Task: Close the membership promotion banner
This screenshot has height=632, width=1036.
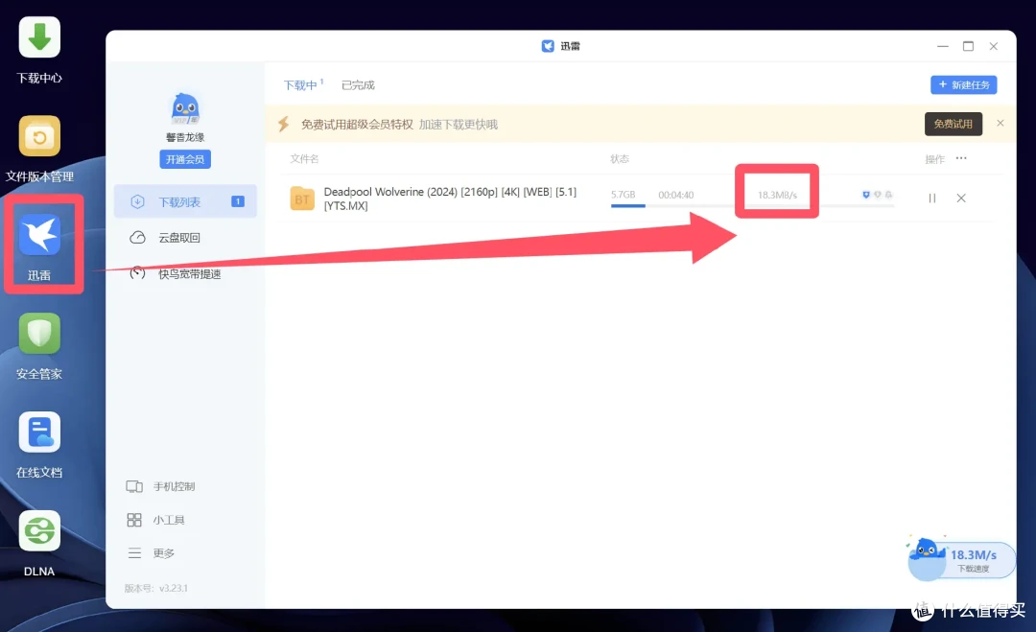Action: (x=1001, y=124)
